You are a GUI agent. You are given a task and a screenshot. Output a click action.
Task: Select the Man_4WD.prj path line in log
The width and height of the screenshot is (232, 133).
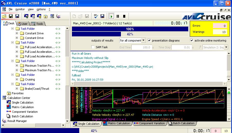pos(112,67)
